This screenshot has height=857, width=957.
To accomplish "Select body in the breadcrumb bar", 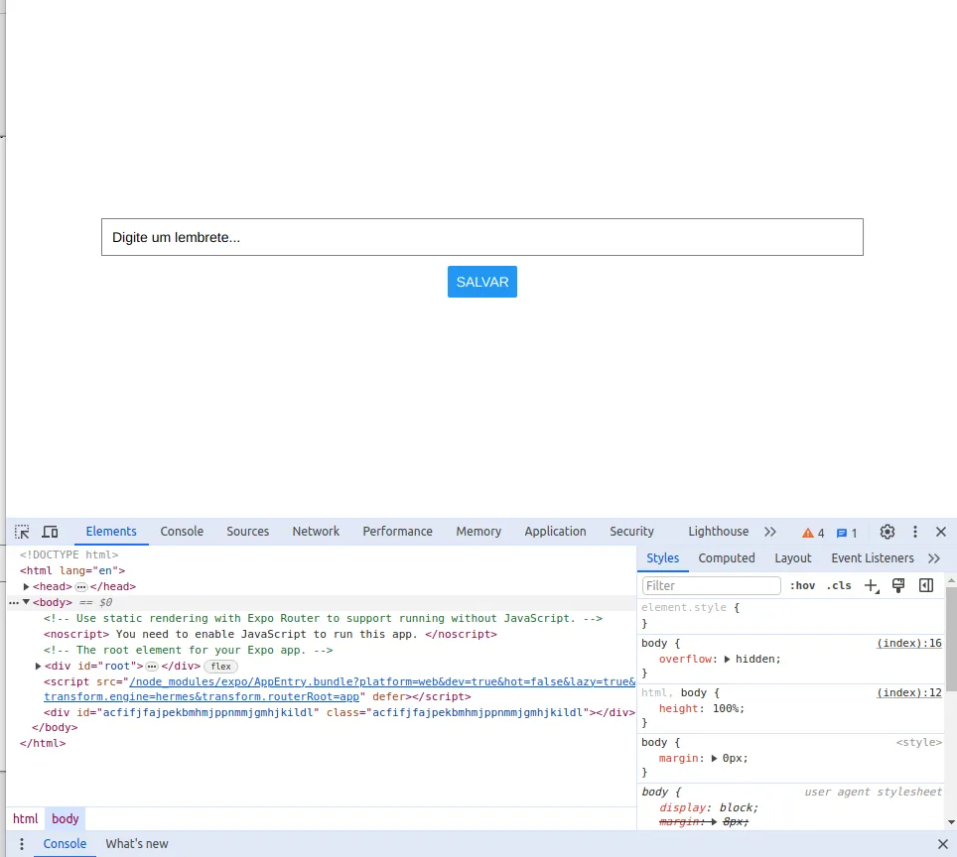I will point(66,818).
